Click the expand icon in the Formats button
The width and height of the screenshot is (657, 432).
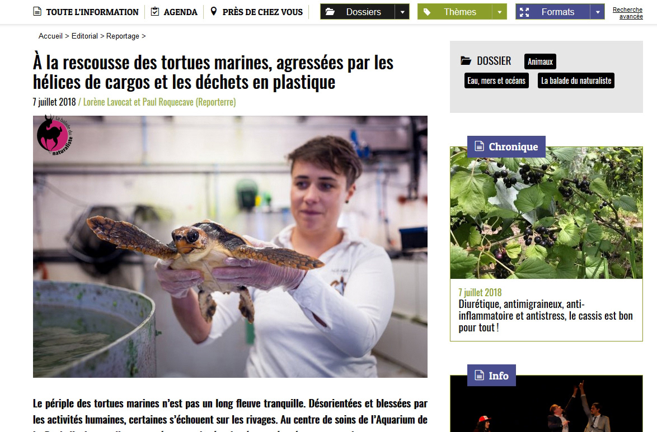point(524,12)
